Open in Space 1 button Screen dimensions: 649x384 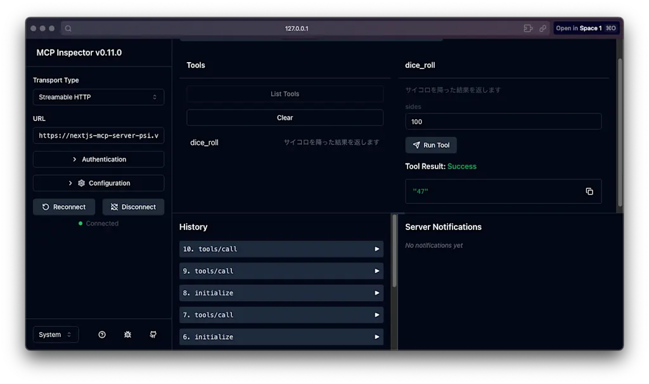586,28
